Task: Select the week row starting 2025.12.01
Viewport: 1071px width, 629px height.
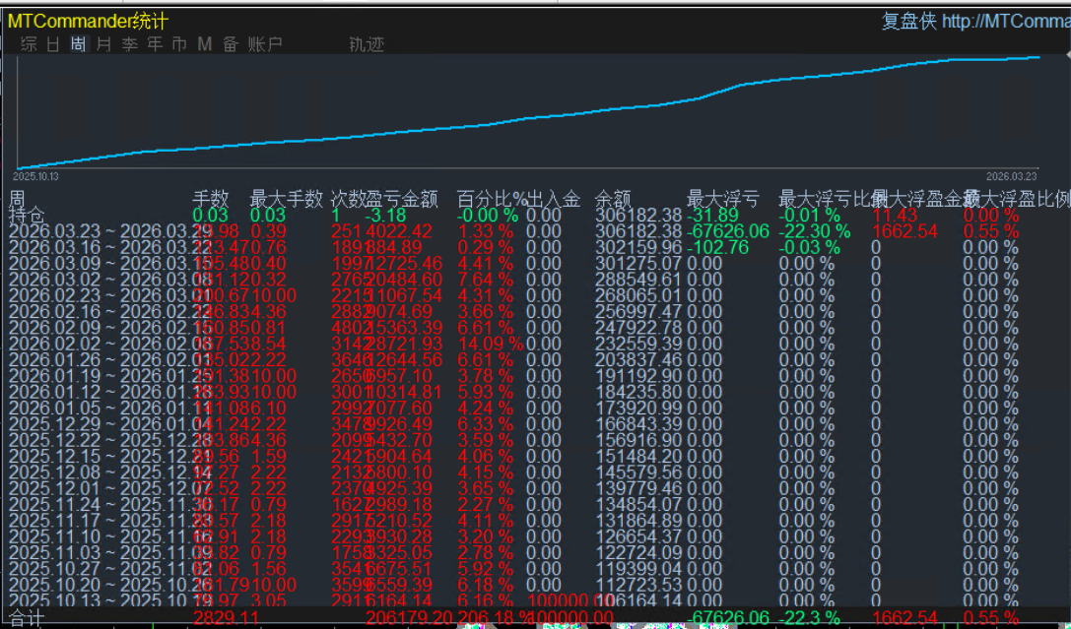Action: [536, 488]
